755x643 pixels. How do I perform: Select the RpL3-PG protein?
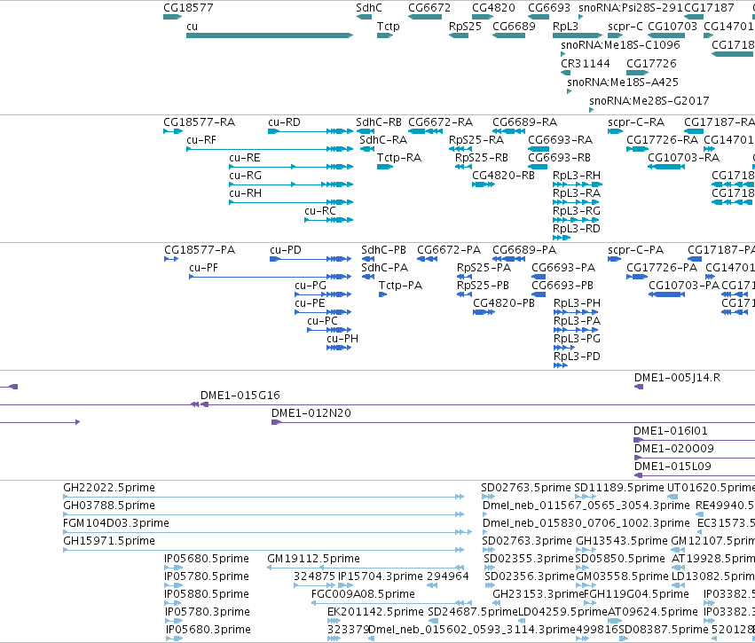(x=564, y=348)
